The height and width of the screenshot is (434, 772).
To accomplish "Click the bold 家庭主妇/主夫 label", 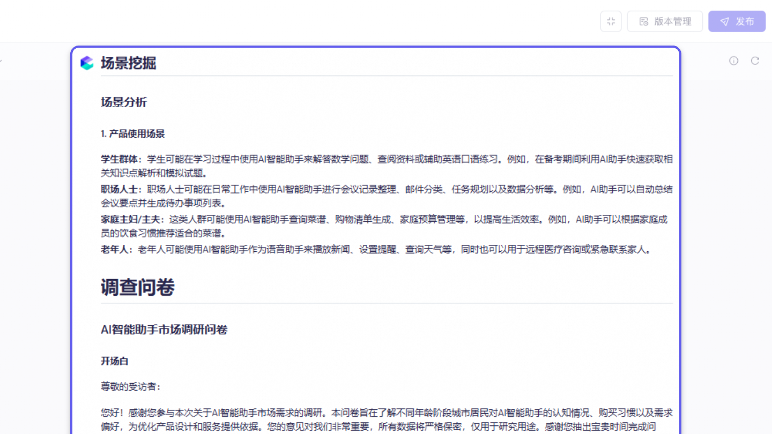I will point(129,219).
